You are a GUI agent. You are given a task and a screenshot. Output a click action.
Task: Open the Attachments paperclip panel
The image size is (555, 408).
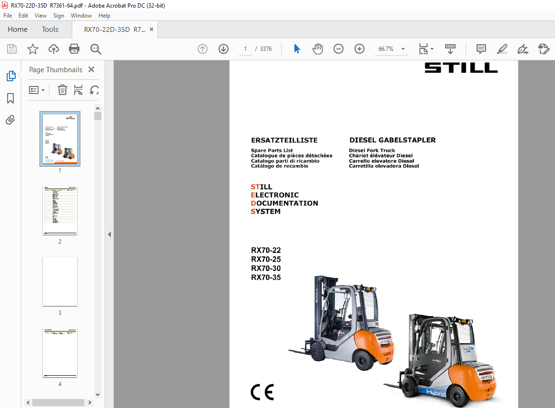coord(10,120)
